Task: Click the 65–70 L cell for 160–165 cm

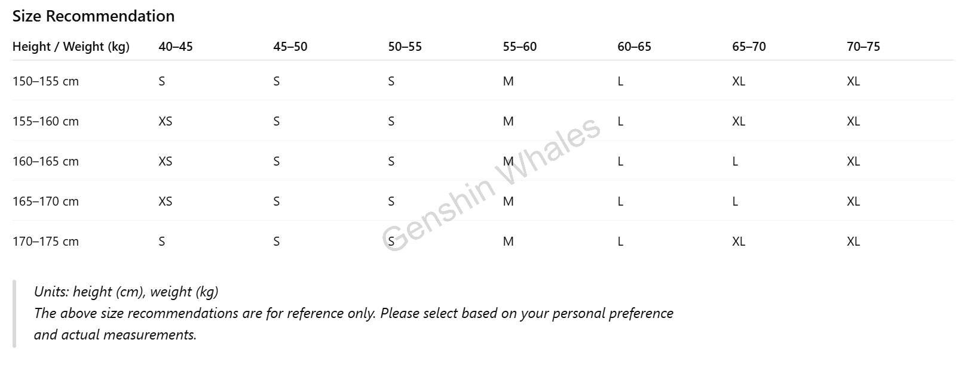Action: click(x=735, y=161)
